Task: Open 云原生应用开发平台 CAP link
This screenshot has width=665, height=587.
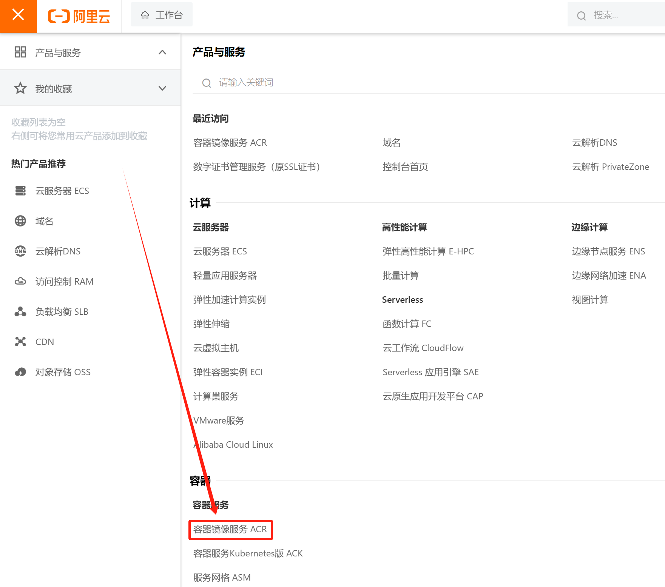Action: 433,396
